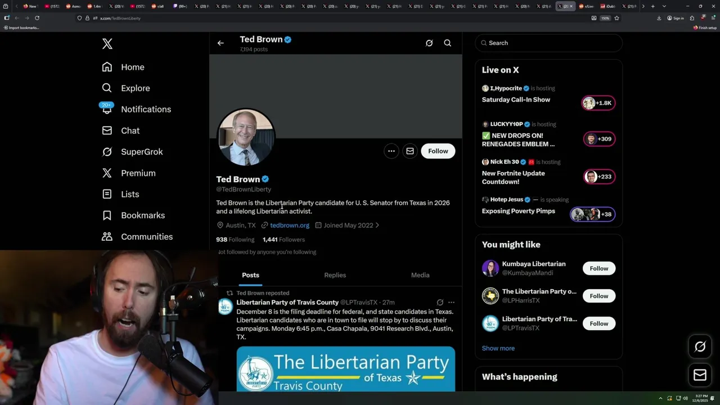Open NEW DROPS ON! RENEGADES EMBLEM live
This screenshot has height=405, width=720.
tap(518, 139)
